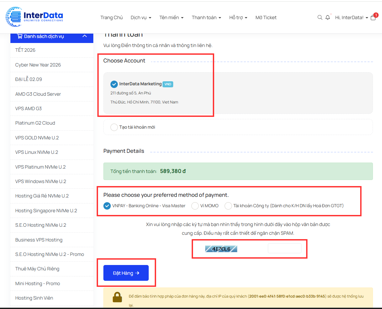Open Platinum G2 Cloud link
The height and width of the screenshot is (309, 382).
(35, 123)
